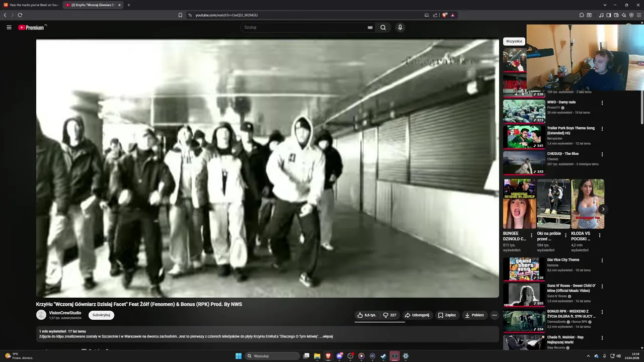Screen dimensions: 644x362
Task: Like the video (6,6 tys.)
Action: click(367, 315)
